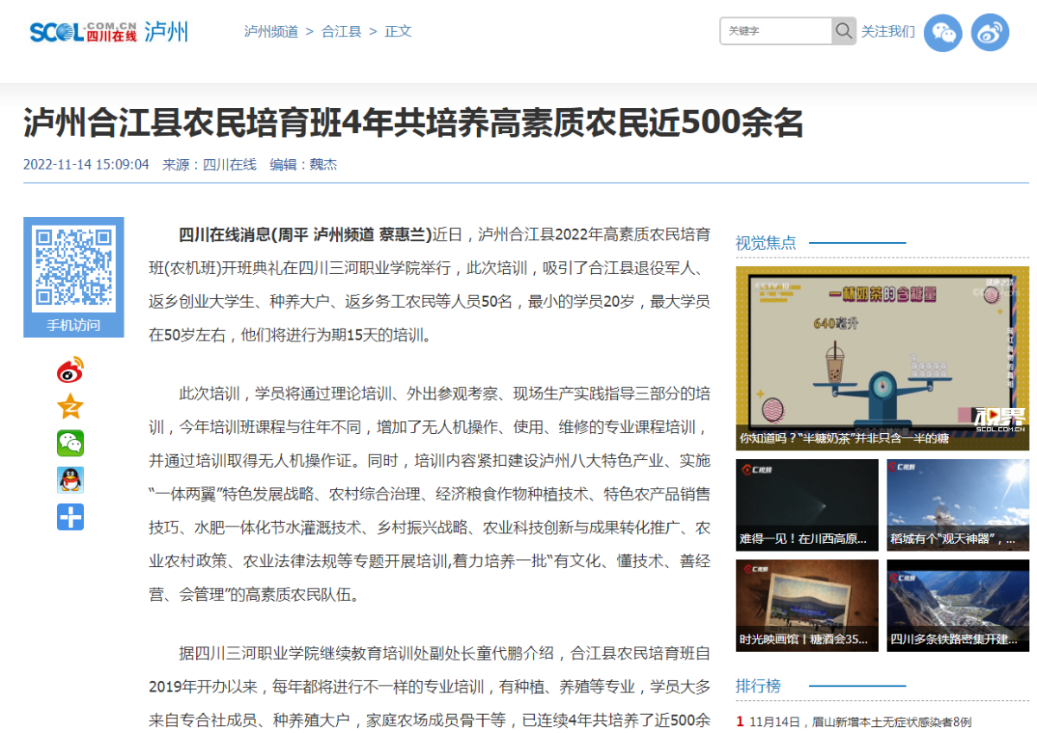
Task: Click the 手机访问 QR code
Action: [x=73, y=268]
